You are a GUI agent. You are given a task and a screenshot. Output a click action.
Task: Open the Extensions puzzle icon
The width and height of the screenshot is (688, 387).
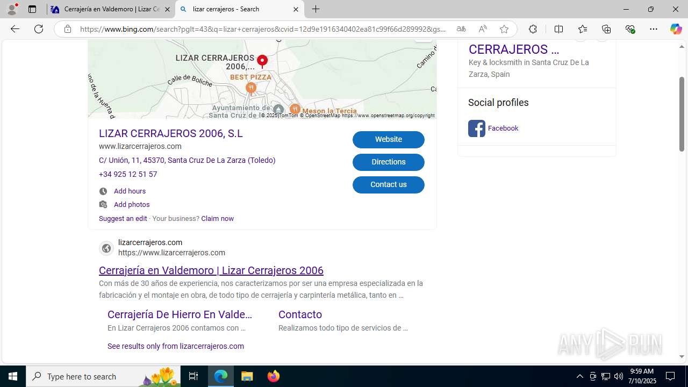[x=533, y=29]
